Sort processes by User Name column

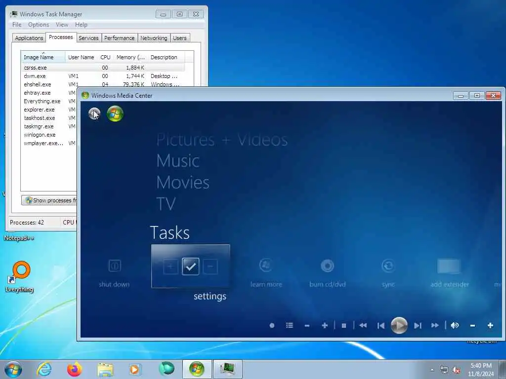[x=81, y=57]
